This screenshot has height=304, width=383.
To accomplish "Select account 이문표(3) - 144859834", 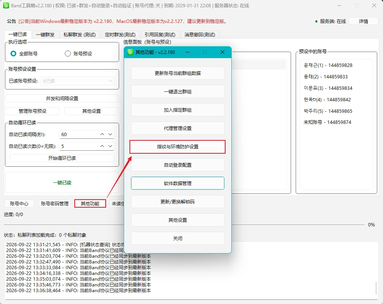I will coord(328,88).
